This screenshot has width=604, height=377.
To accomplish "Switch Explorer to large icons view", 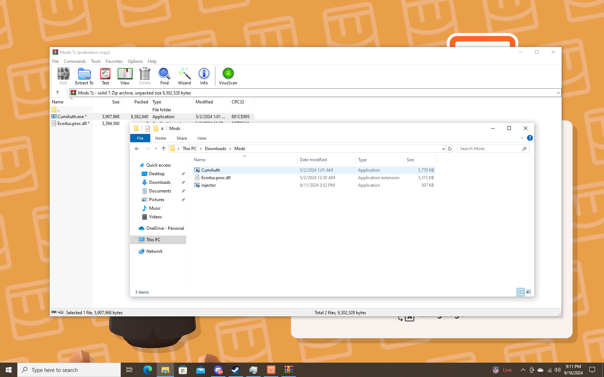I will [x=528, y=292].
